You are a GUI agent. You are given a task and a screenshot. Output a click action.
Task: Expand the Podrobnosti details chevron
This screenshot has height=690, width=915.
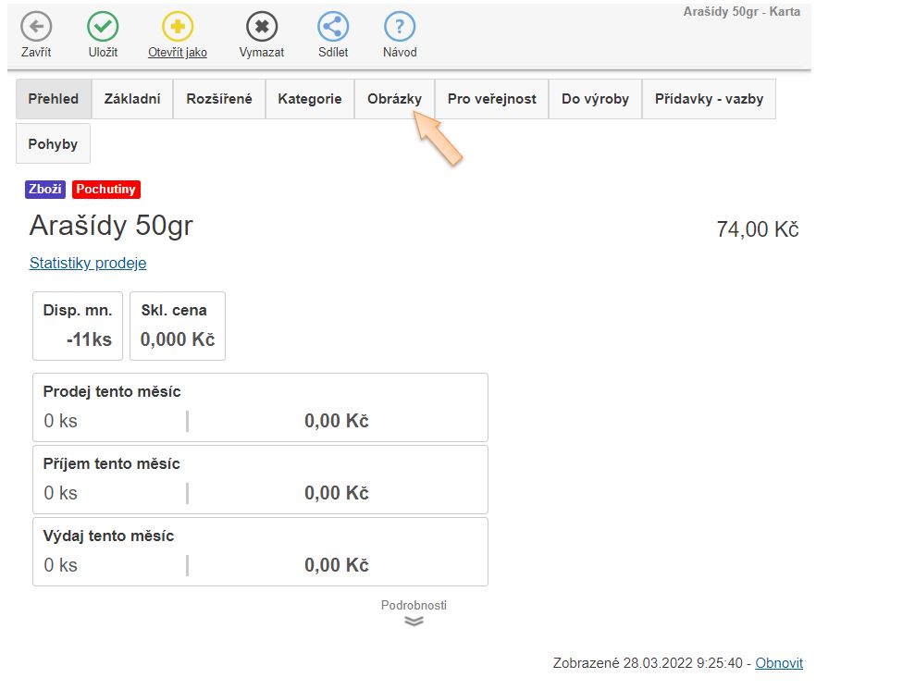tap(414, 621)
